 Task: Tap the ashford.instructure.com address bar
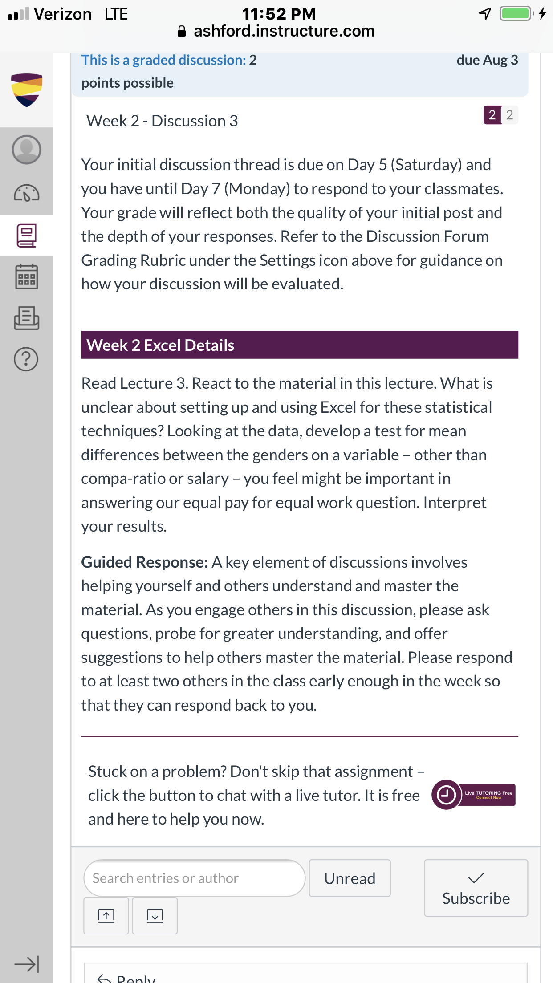tap(276, 31)
